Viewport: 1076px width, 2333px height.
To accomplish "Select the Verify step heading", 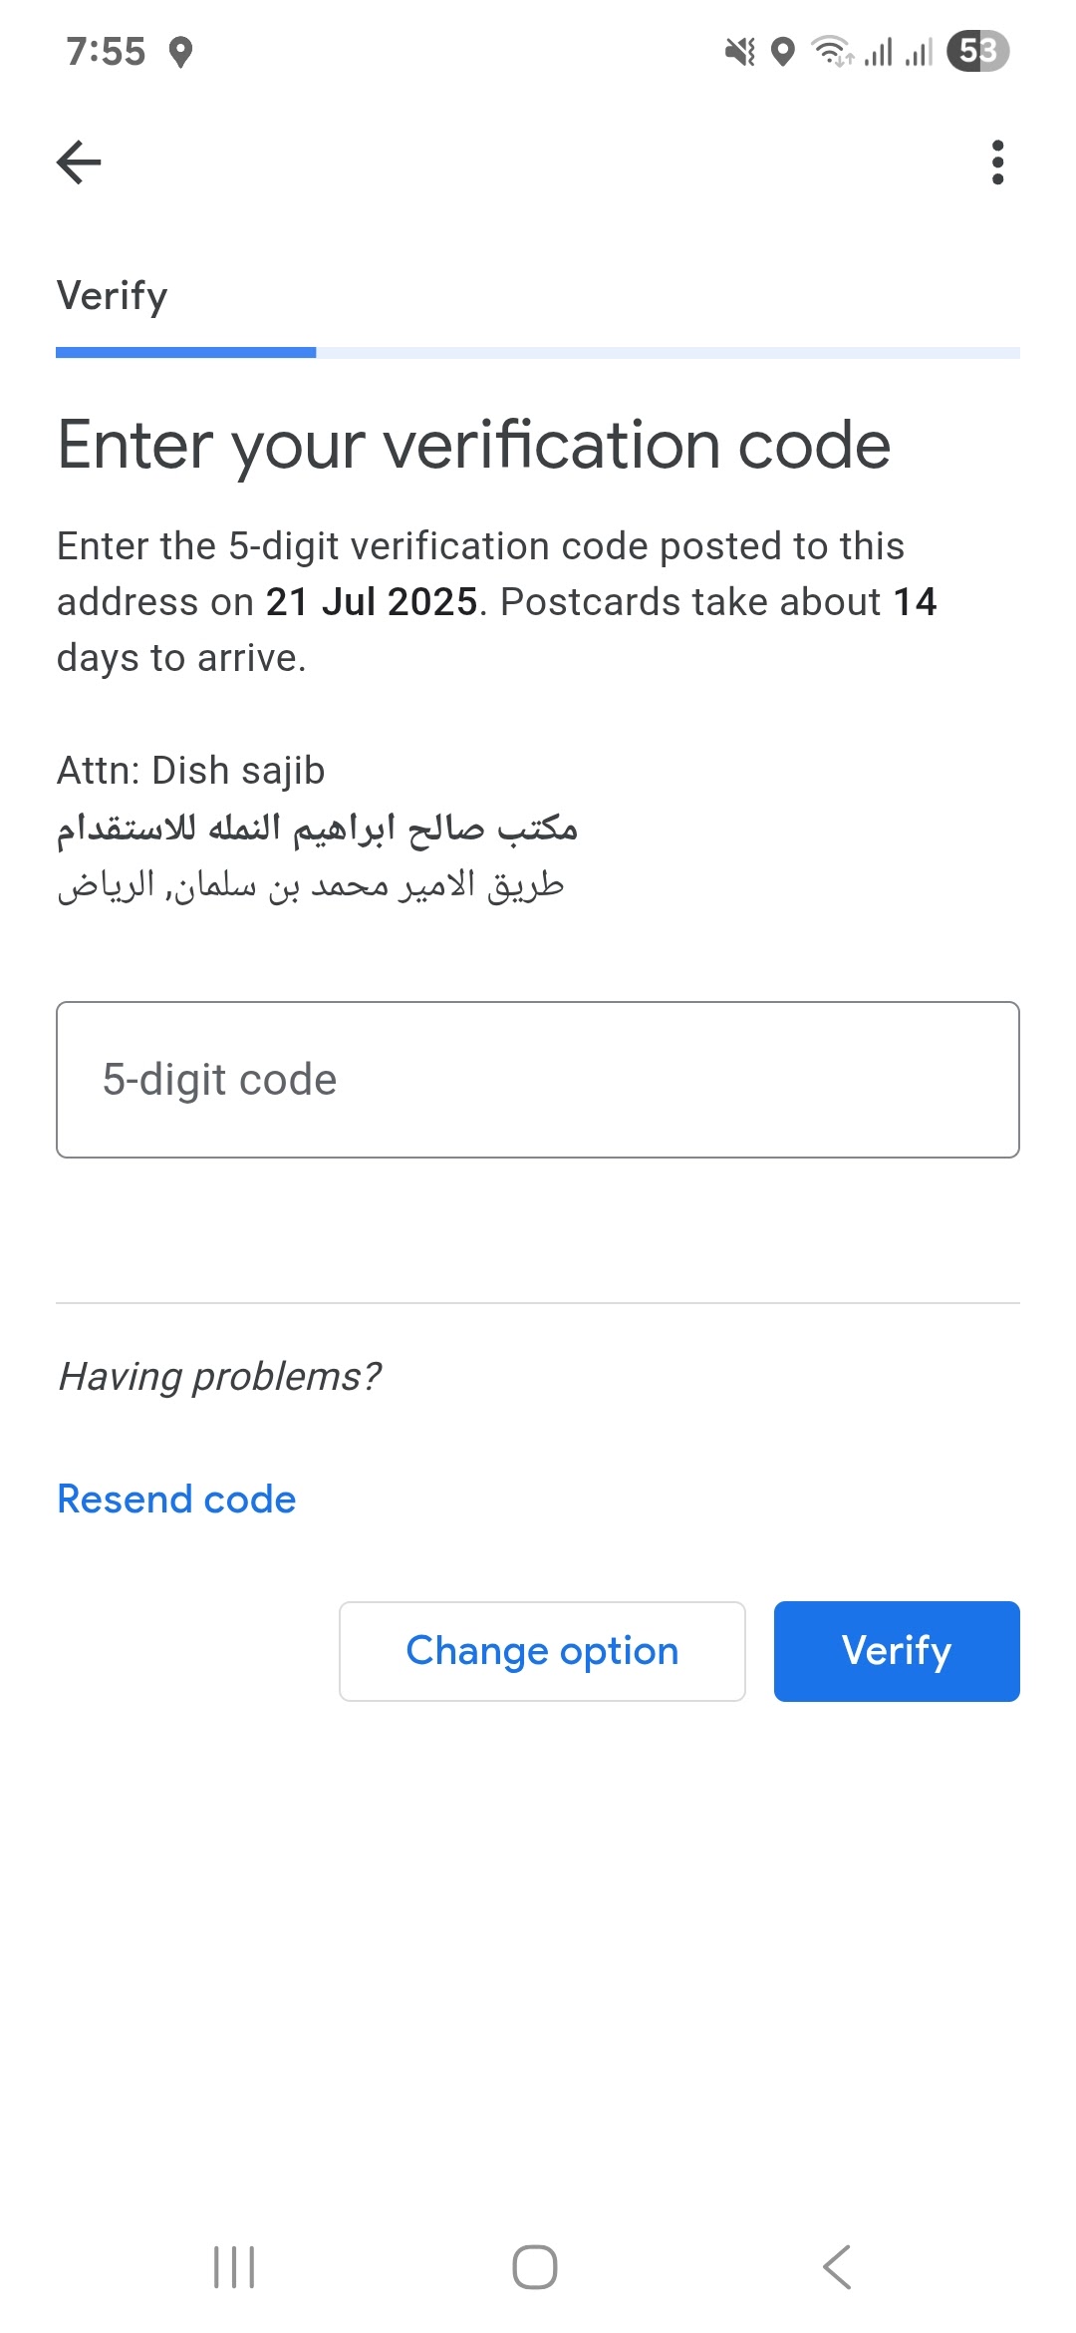I will tap(113, 296).
